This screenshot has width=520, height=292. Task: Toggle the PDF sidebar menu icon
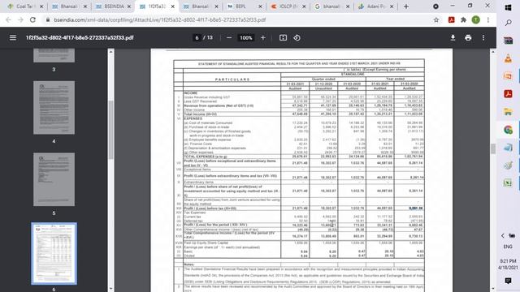[x=13, y=38]
